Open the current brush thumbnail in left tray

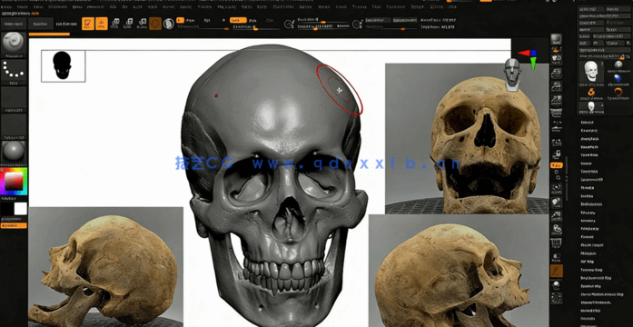pos(14,45)
